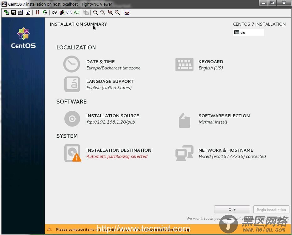Click the zoom in magnifier icon
The width and height of the screenshot is (292, 235).
[95, 13]
